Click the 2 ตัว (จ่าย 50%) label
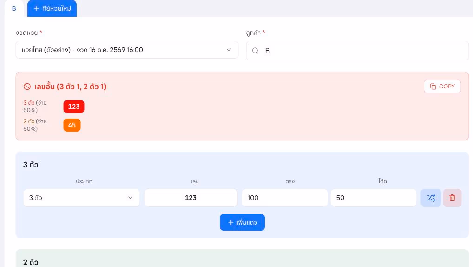473x267 pixels. [x=35, y=125]
